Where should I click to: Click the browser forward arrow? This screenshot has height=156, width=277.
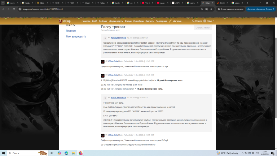(x=9, y=9)
